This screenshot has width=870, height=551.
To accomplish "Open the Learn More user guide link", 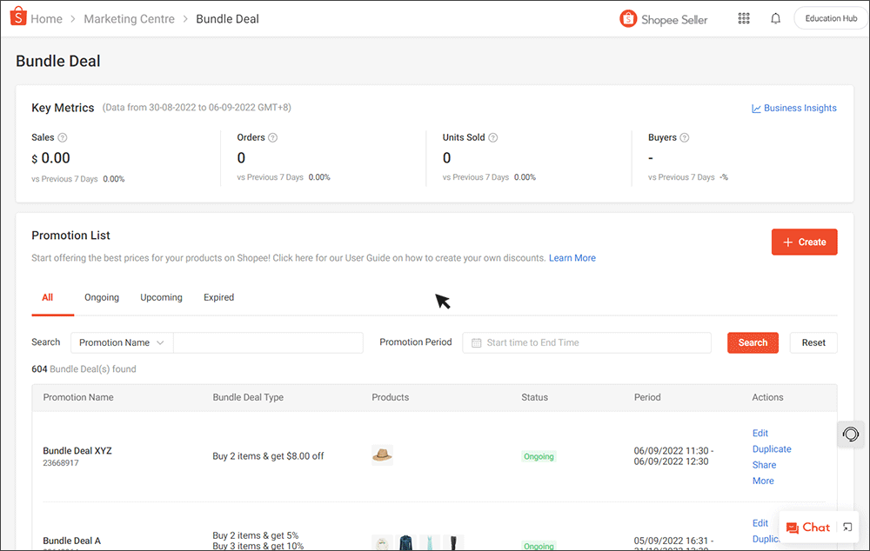I will [572, 257].
